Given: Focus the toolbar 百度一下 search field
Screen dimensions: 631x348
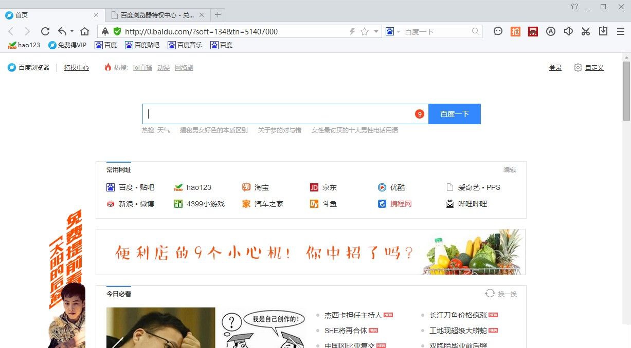Looking at the screenshot, I should (x=436, y=31).
